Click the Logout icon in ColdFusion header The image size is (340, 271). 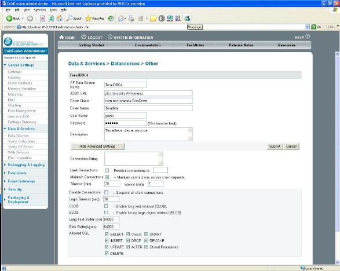[x=84, y=37]
